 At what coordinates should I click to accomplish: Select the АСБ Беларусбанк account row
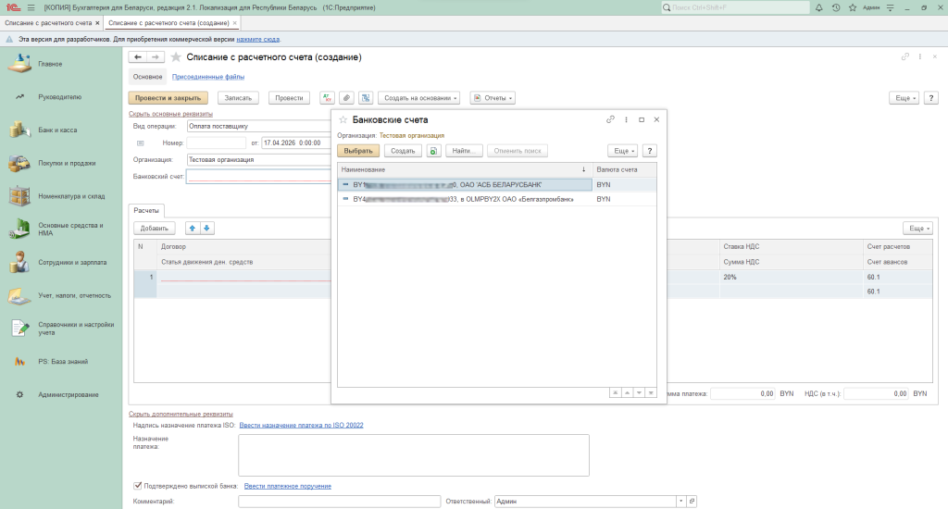click(x=463, y=184)
